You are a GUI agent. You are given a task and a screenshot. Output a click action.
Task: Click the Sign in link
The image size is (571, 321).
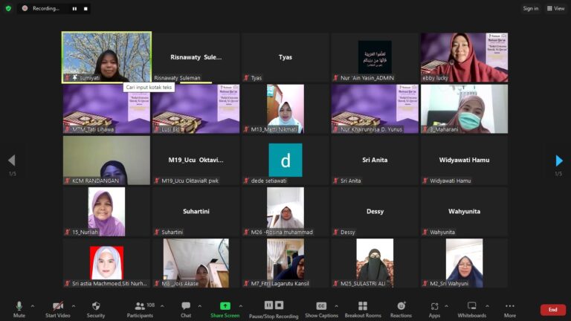(531, 8)
